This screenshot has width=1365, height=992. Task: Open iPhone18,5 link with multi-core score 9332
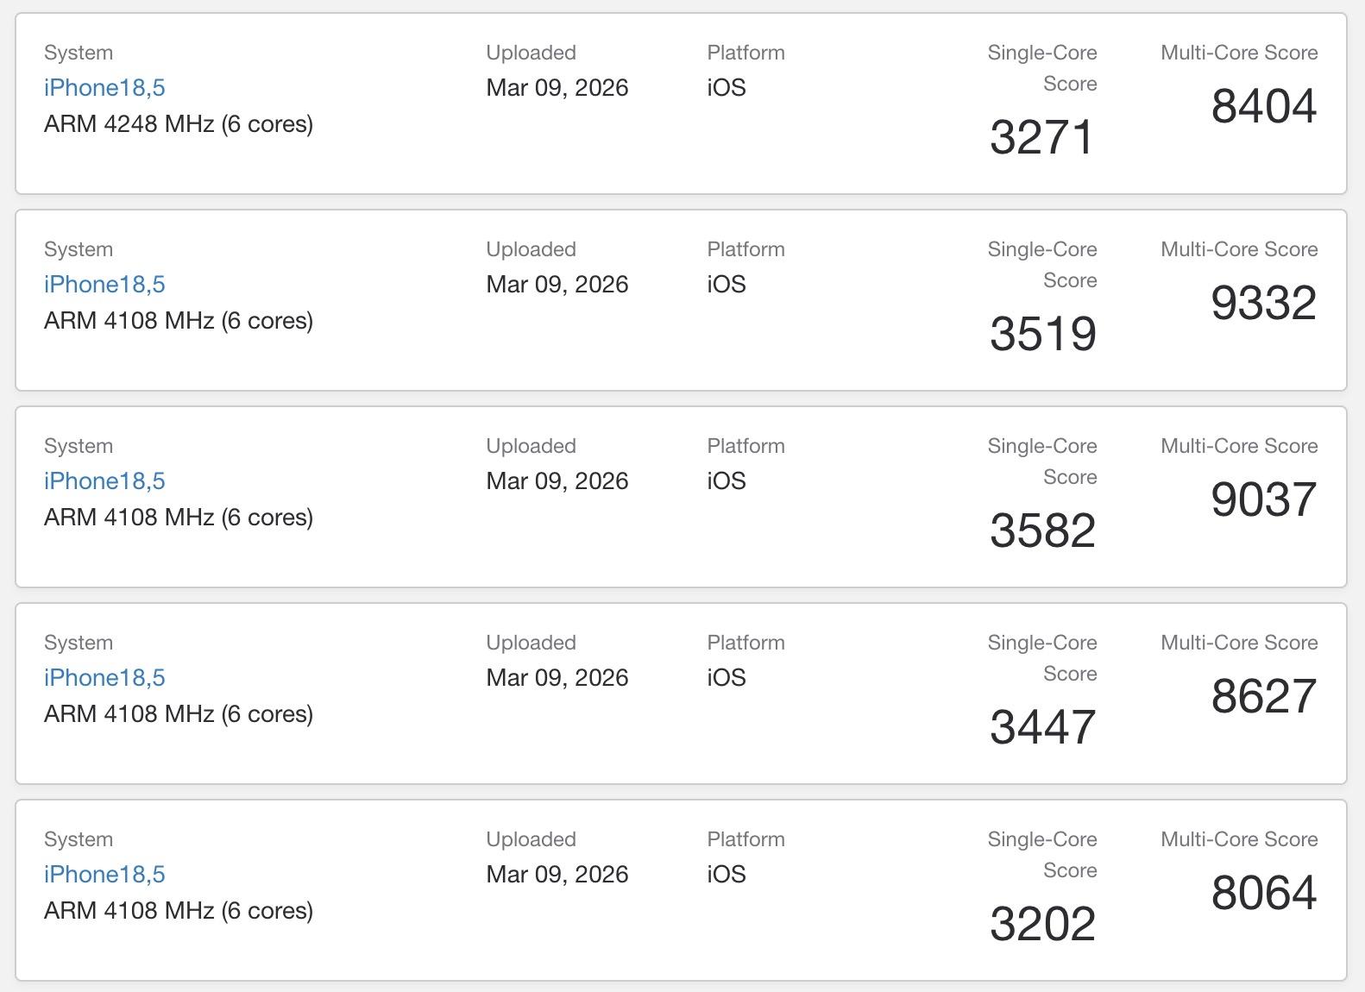coord(104,285)
